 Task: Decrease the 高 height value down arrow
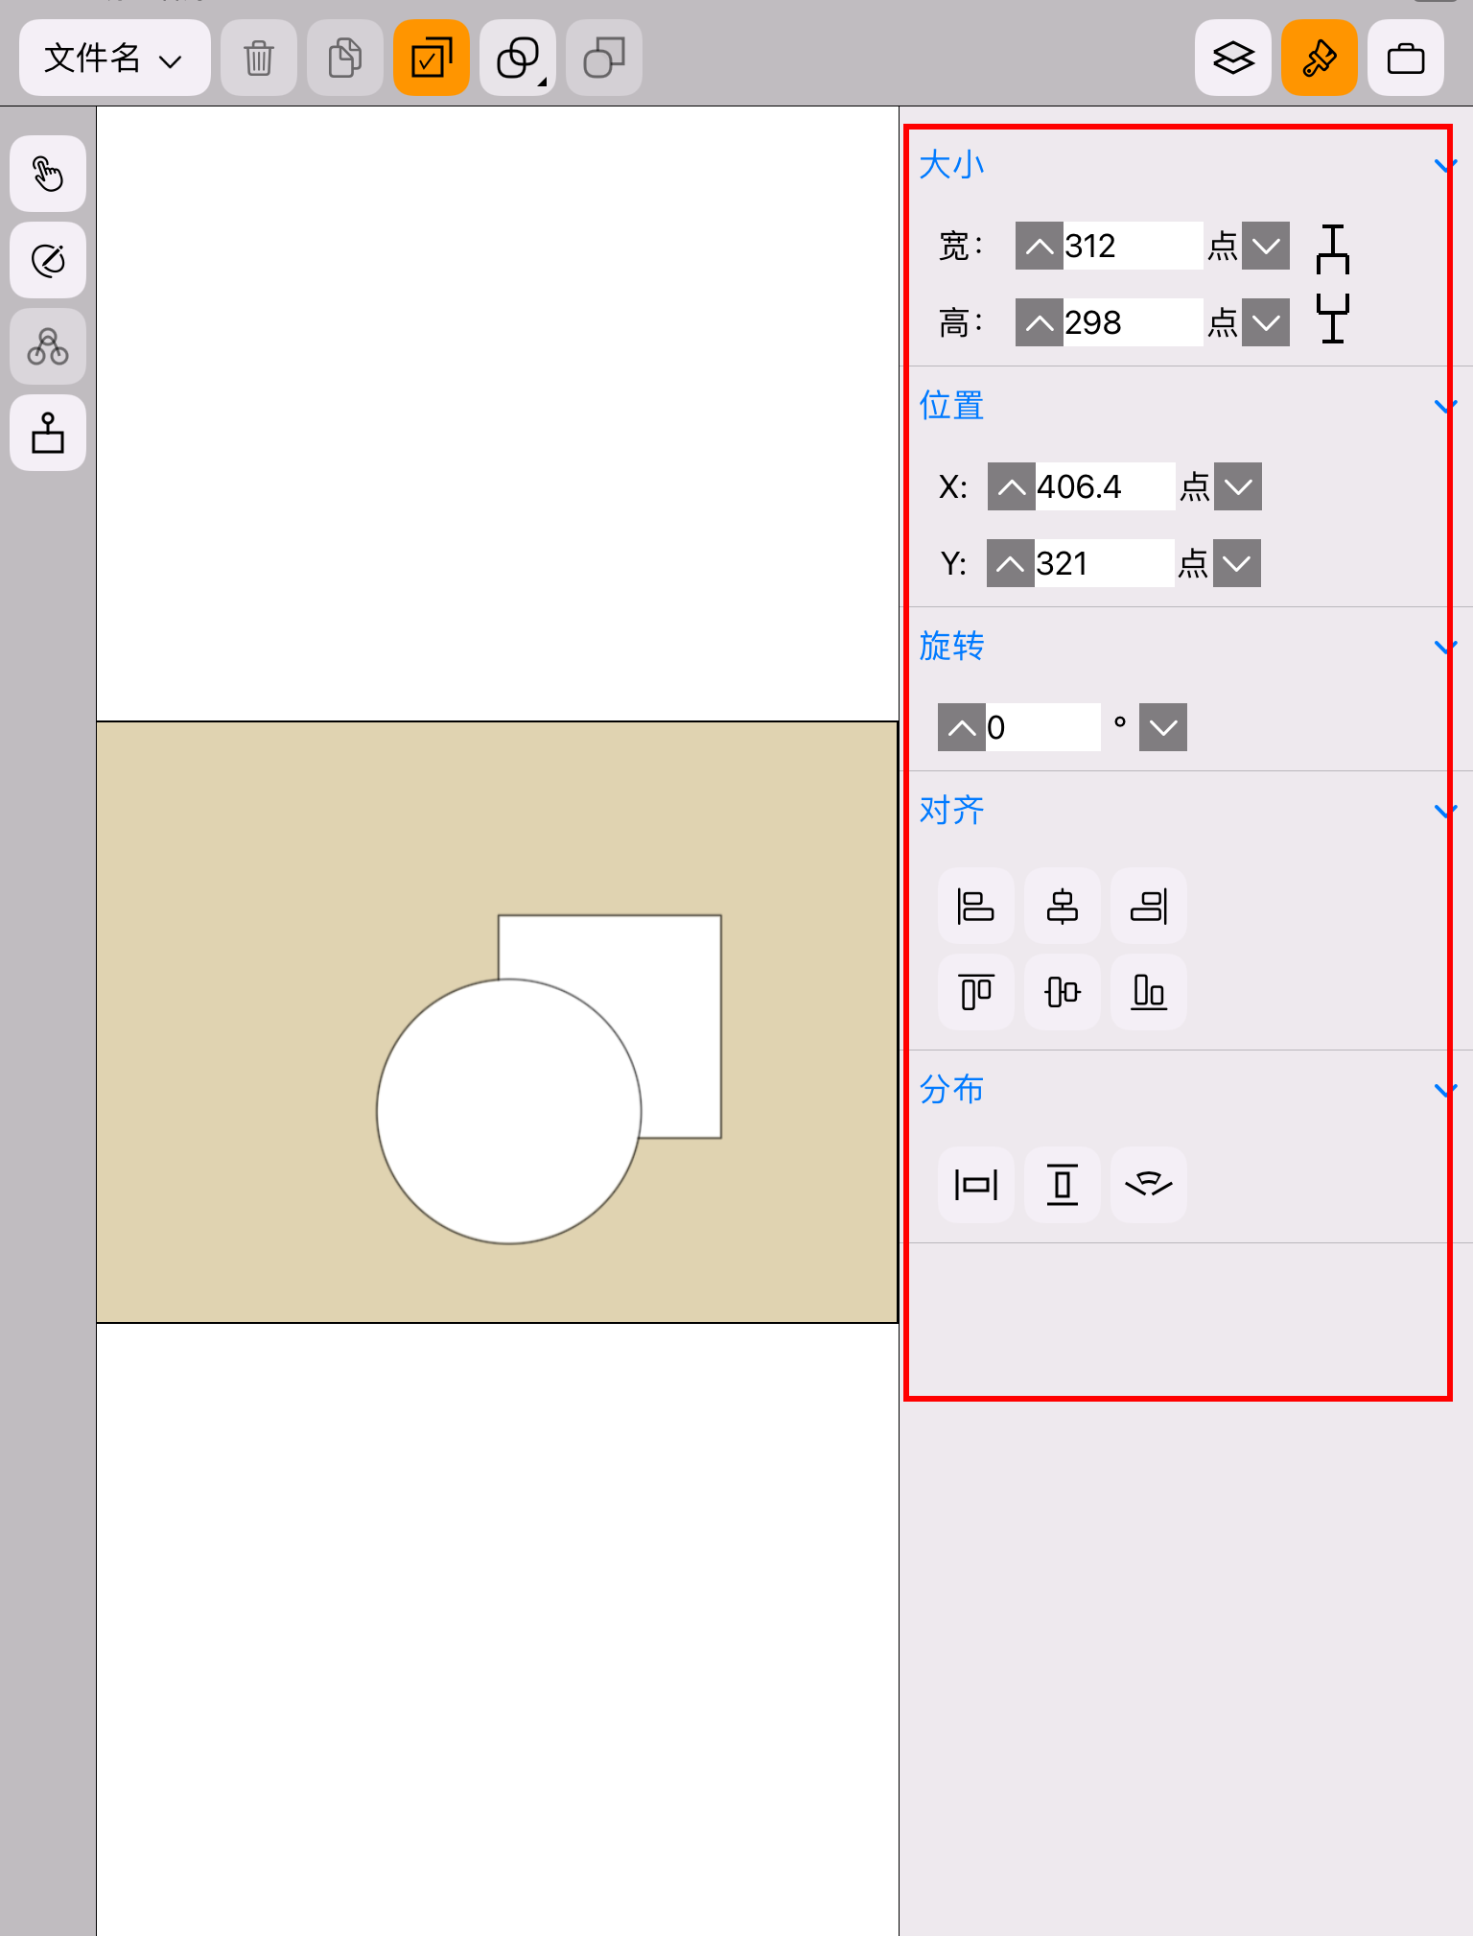point(1266,322)
